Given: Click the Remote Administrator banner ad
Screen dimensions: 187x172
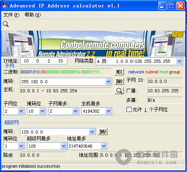Looking at the screenshot, I should pos(93,44).
